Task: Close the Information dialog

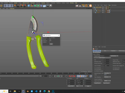Action: pyautogui.click(x=59, y=35)
